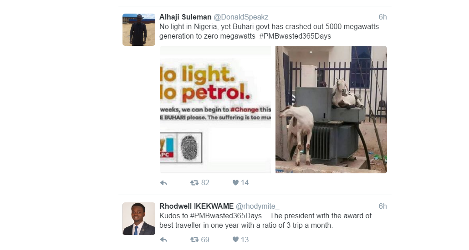Retweet the tweet with 69 retweets
Image resolution: width=469 pixels, height=250 pixels.
[194, 240]
